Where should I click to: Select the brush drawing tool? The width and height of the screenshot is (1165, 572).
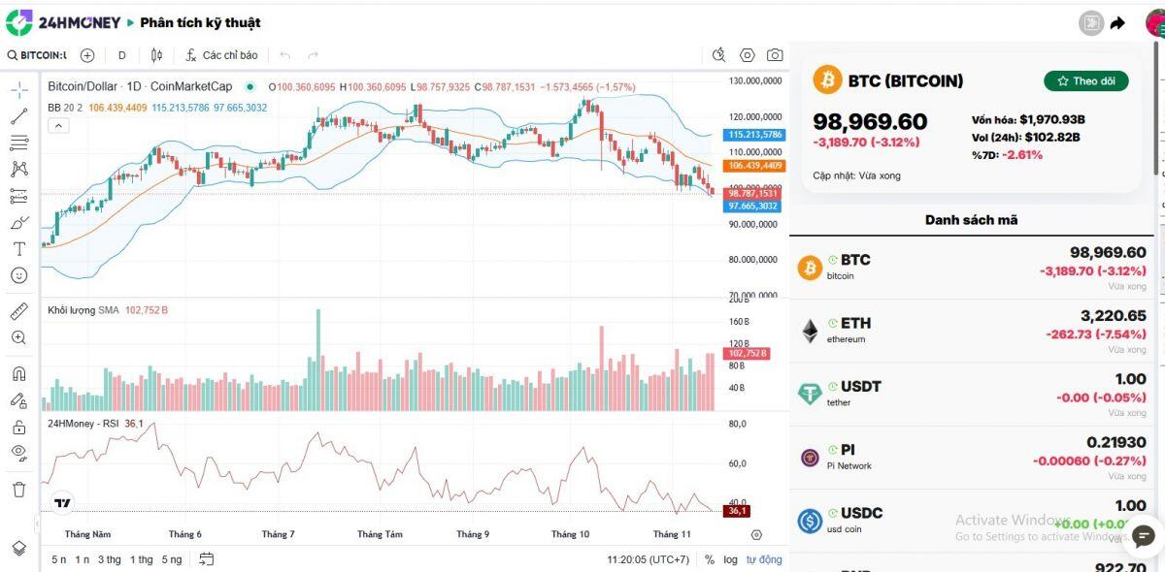[18, 222]
